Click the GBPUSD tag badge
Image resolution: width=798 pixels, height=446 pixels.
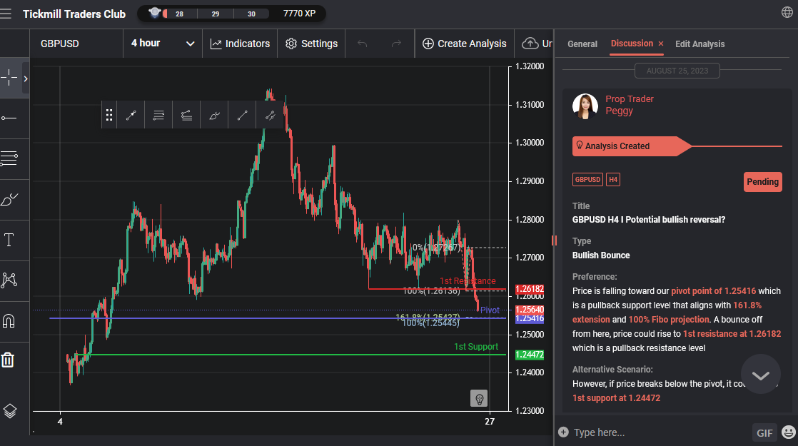pyautogui.click(x=587, y=180)
